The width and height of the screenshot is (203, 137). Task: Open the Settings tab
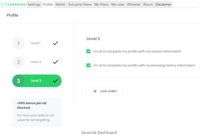pyautogui.click(x=34, y=5)
